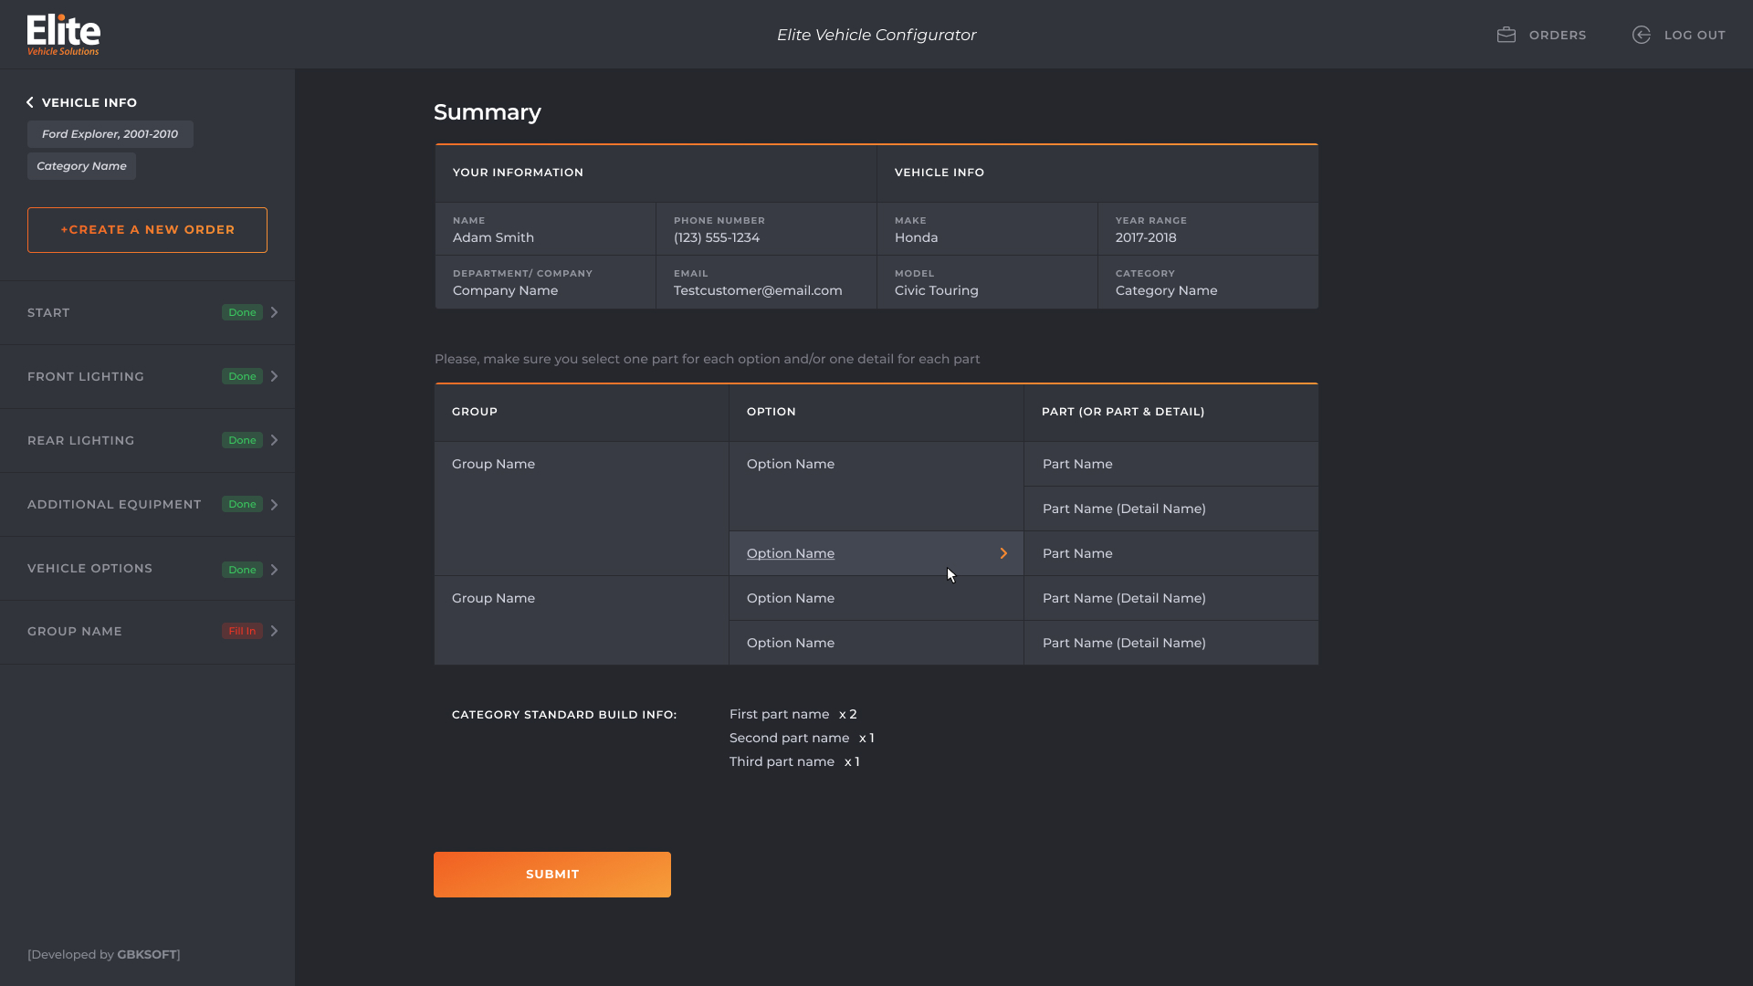Click First part name build item
The width and height of the screenshot is (1753, 986).
(779, 714)
